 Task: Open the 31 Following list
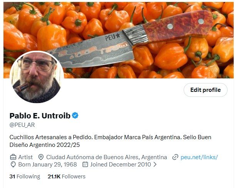coord(25,176)
